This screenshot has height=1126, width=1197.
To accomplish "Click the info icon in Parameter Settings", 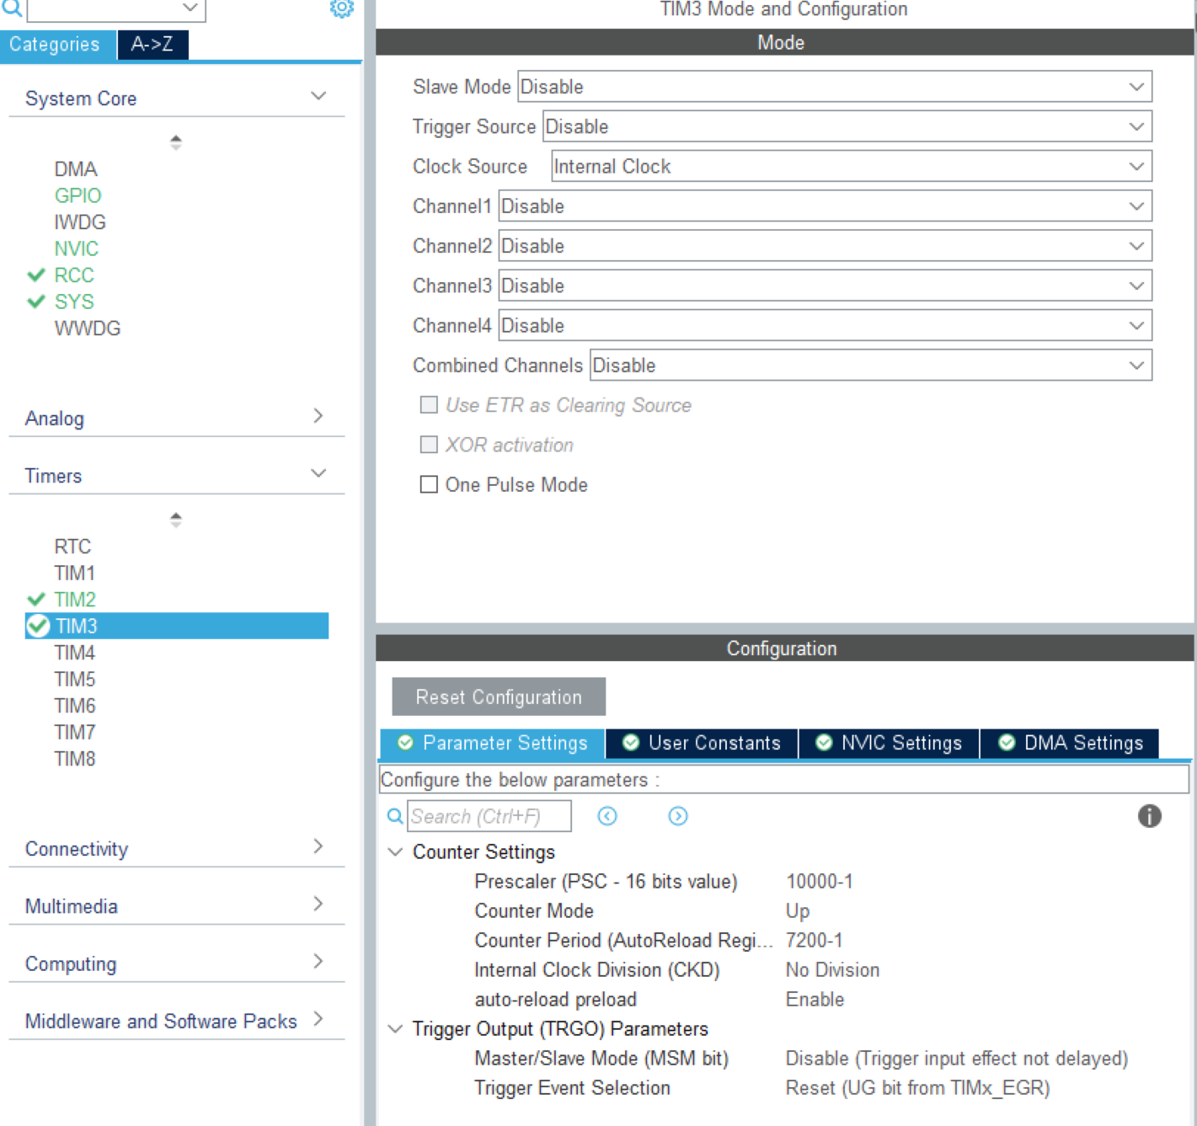I will pyautogui.click(x=1149, y=815).
